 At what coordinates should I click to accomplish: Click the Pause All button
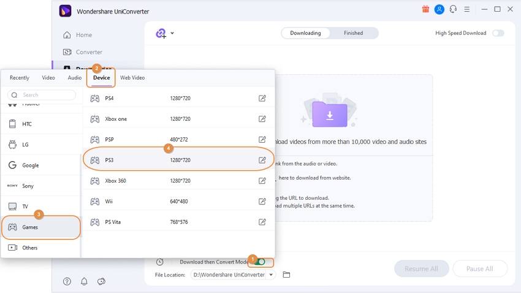click(479, 268)
